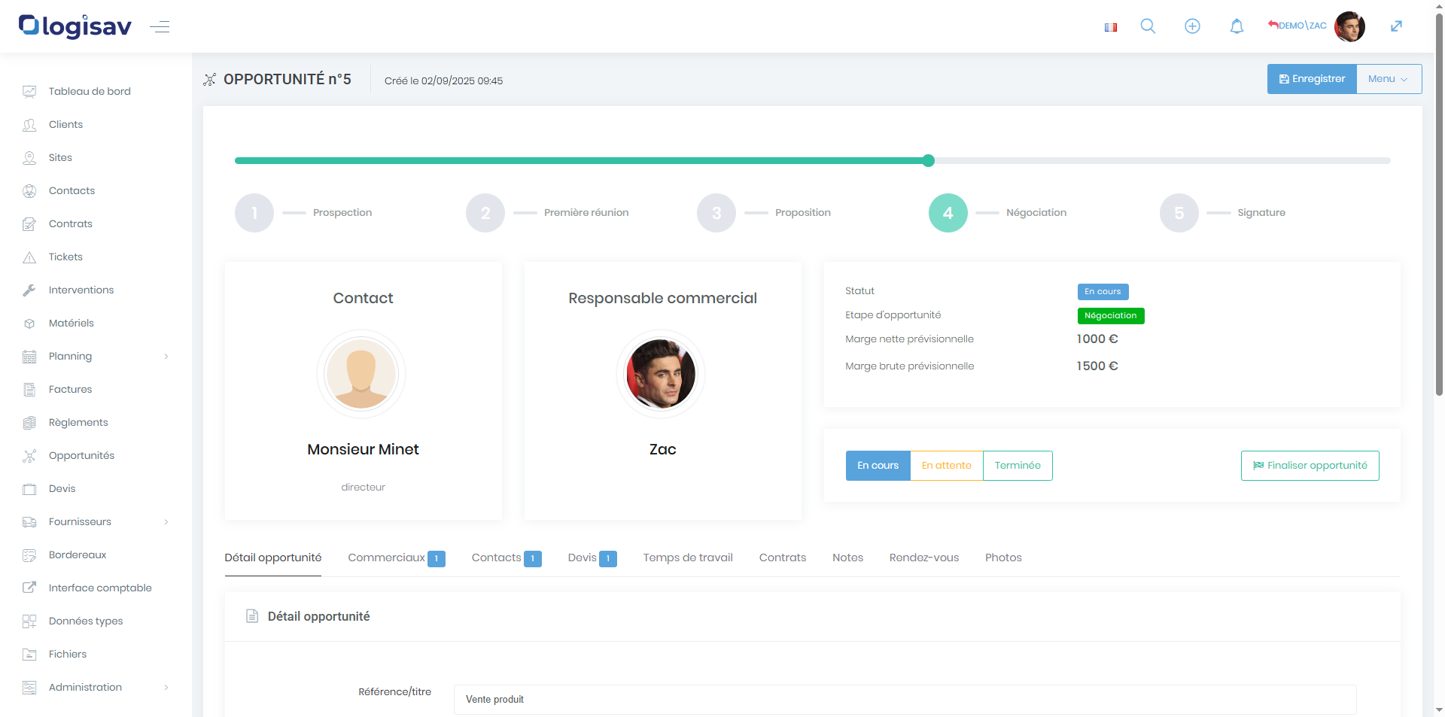
Task: Click the Enregistrer save button
Action: click(x=1312, y=79)
